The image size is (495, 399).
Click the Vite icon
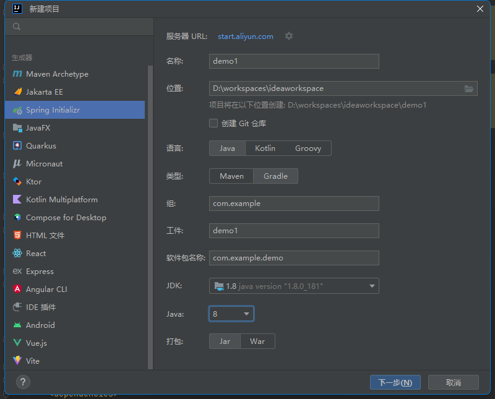[x=17, y=361]
